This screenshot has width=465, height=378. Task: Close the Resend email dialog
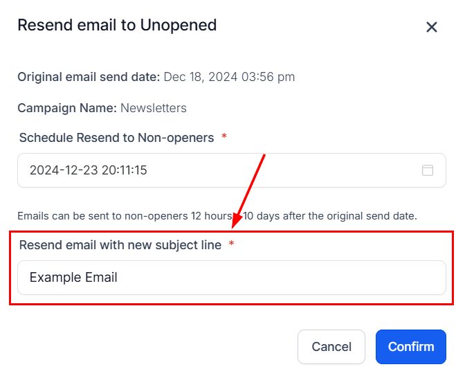point(432,27)
